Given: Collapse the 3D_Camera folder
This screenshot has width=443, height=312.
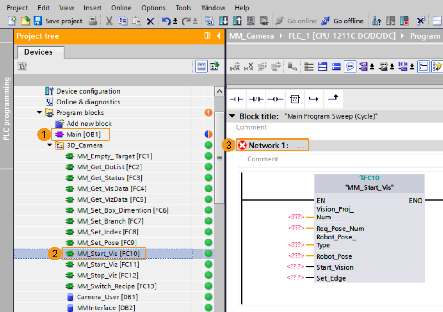Looking at the screenshot, I should pos(50,146).
